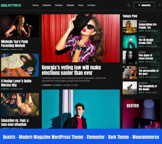Click JANUARY 31, 2023 date under Georgia headline
Image resolution: width=162 pixels, height=144 pixels.
tap(70, 85)
